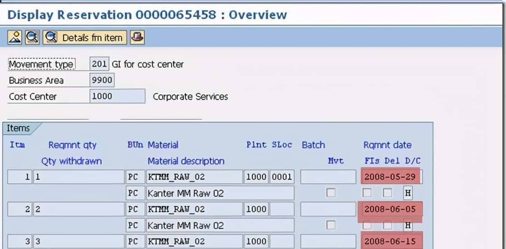Toggle the Mvt checkbox for item 2
The height and width of the screenshot is (249, 506).
click(x=331, y=225)
